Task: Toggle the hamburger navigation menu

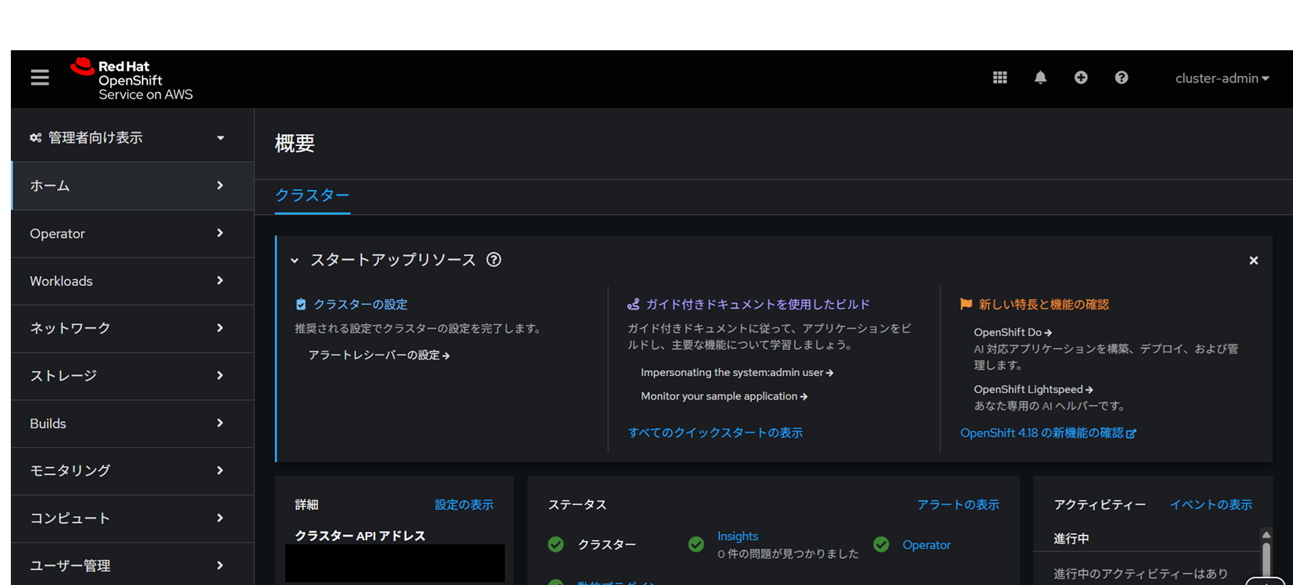Action: (x=40, y=77)
